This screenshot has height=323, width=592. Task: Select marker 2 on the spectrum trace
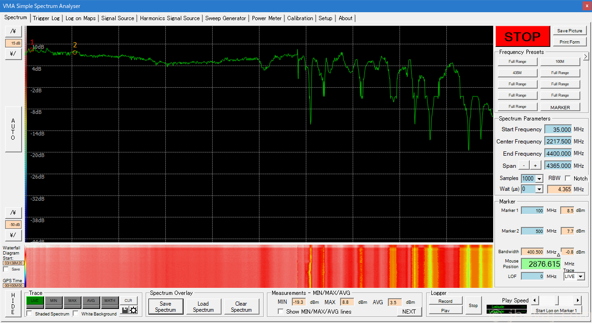click(x=74, y=52)
